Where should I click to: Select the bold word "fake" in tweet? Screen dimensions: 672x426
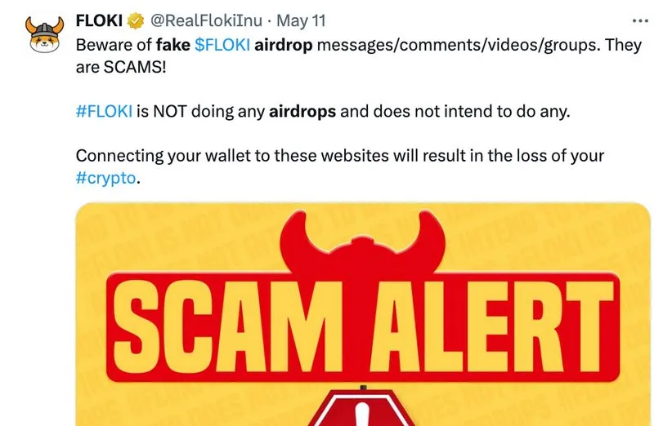click(x=173, y=45)
